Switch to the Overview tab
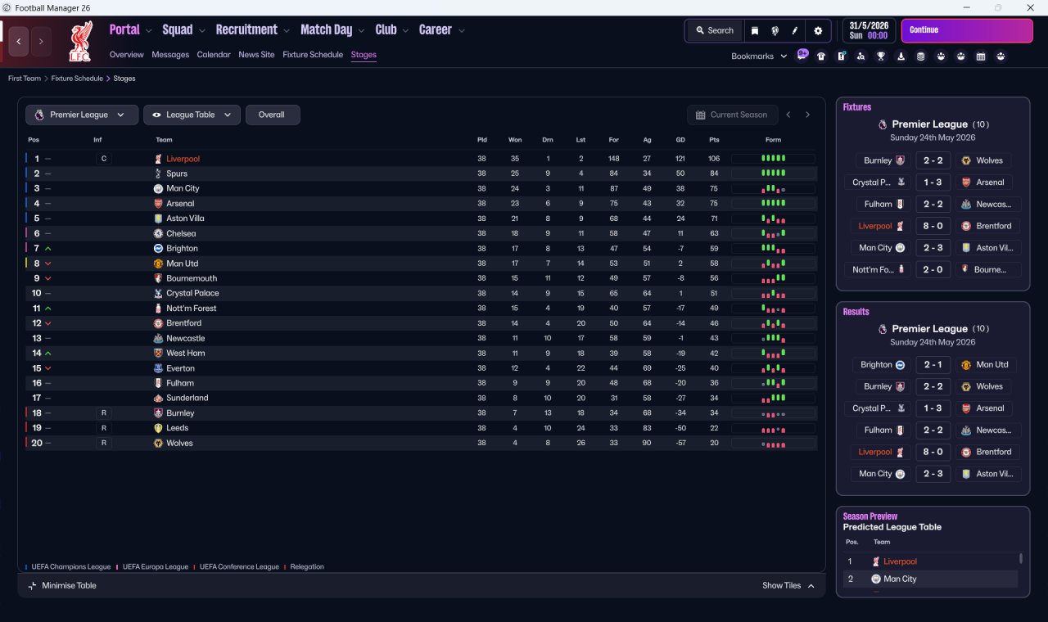The image size is (1048, 622). coord(127,55)
